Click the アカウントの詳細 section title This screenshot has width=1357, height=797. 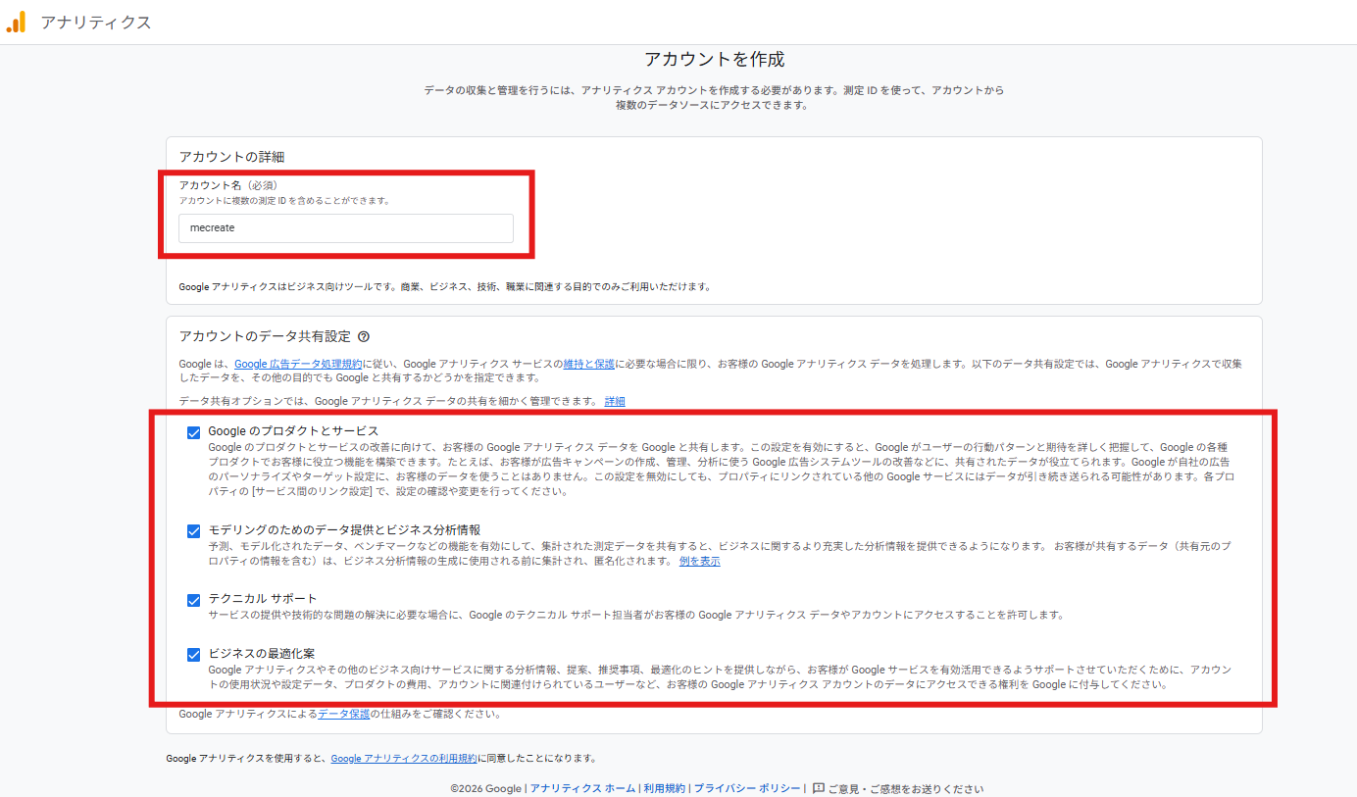pos(231,157)
